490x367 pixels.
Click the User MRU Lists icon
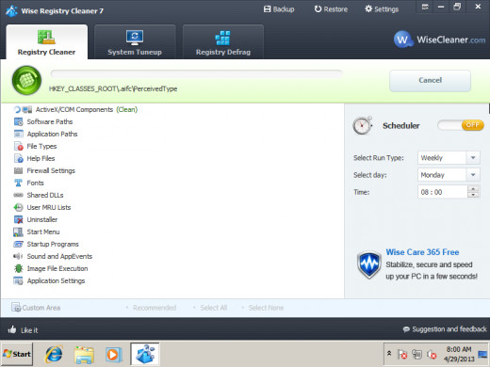19,207
